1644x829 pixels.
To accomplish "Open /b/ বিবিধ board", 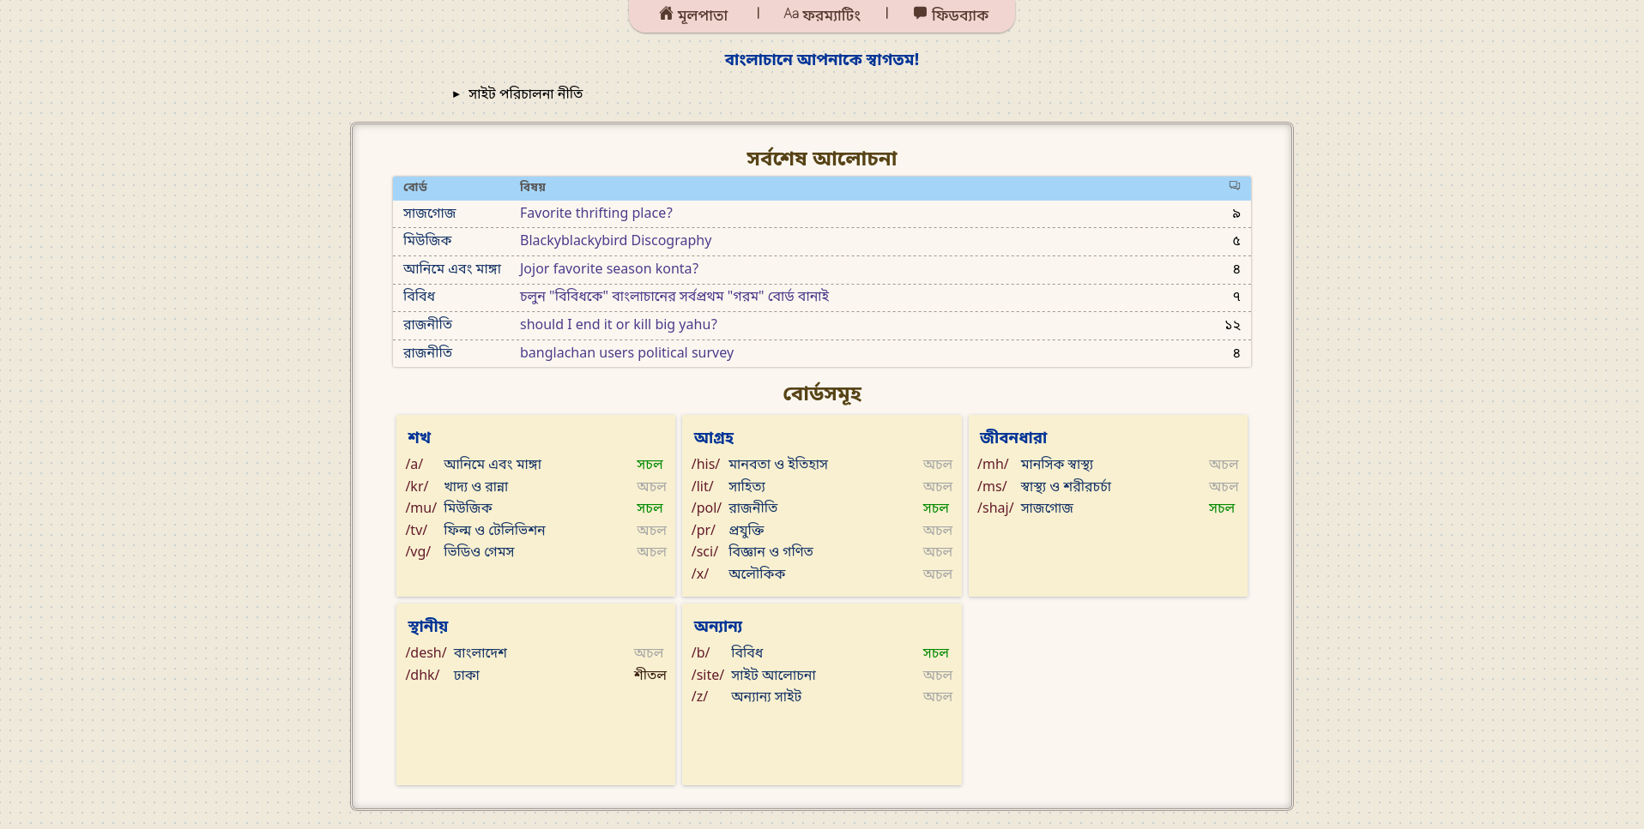I will pos(746,652).
